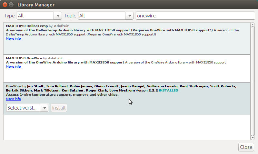The height and width of the screenshot is (154, 258).
Task: Click the INSTALLED status label
Action: (x=168, y=91)
